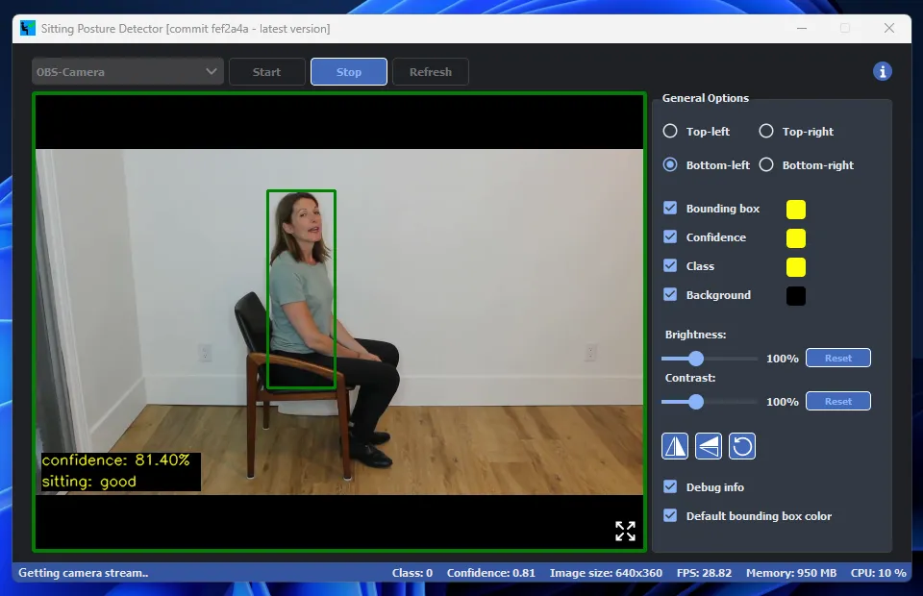Rotate the camera image icon

point(741,446)
